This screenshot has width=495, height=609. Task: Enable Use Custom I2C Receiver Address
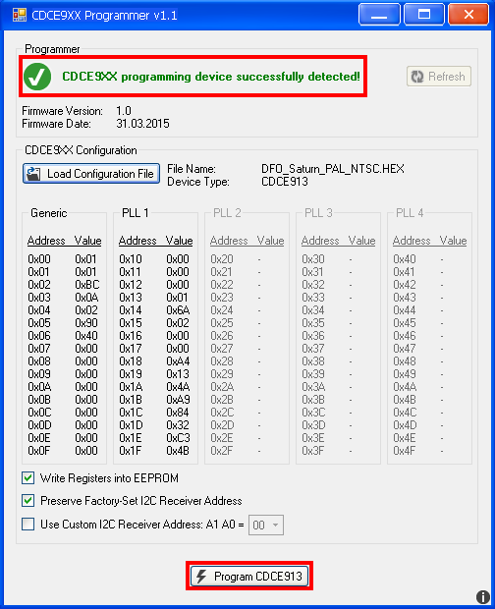(27, 524)
